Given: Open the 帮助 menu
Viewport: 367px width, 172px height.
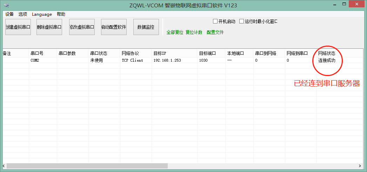Looking at the screenshot, I should [61, 14].
